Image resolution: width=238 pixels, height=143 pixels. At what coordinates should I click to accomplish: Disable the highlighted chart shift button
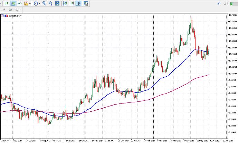point(78,3)
